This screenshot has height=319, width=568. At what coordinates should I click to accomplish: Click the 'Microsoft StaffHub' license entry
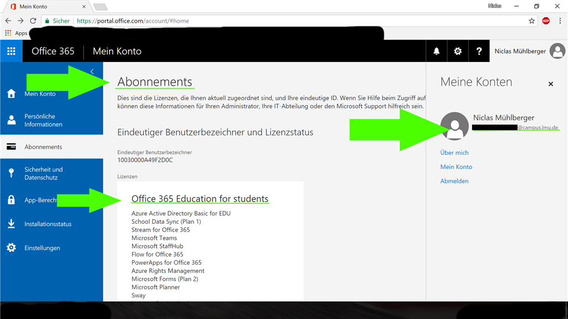tap(157, 246)
